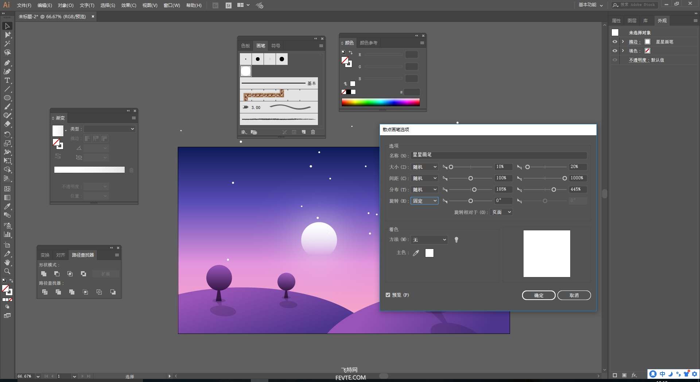
Task: Select the Lasso tool
Action: click(x=7, y=52)
